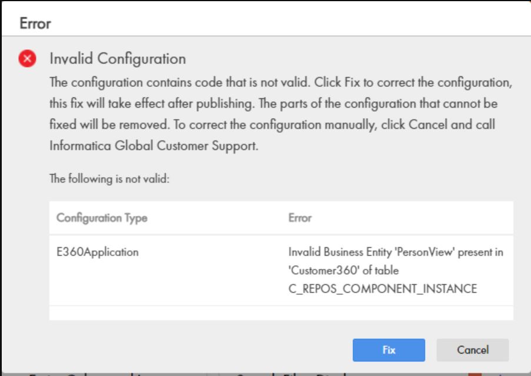This screenshot has height=376, width=531.
Task: Click 'fixed will be removed' text line
Action: tap(272, 125)
